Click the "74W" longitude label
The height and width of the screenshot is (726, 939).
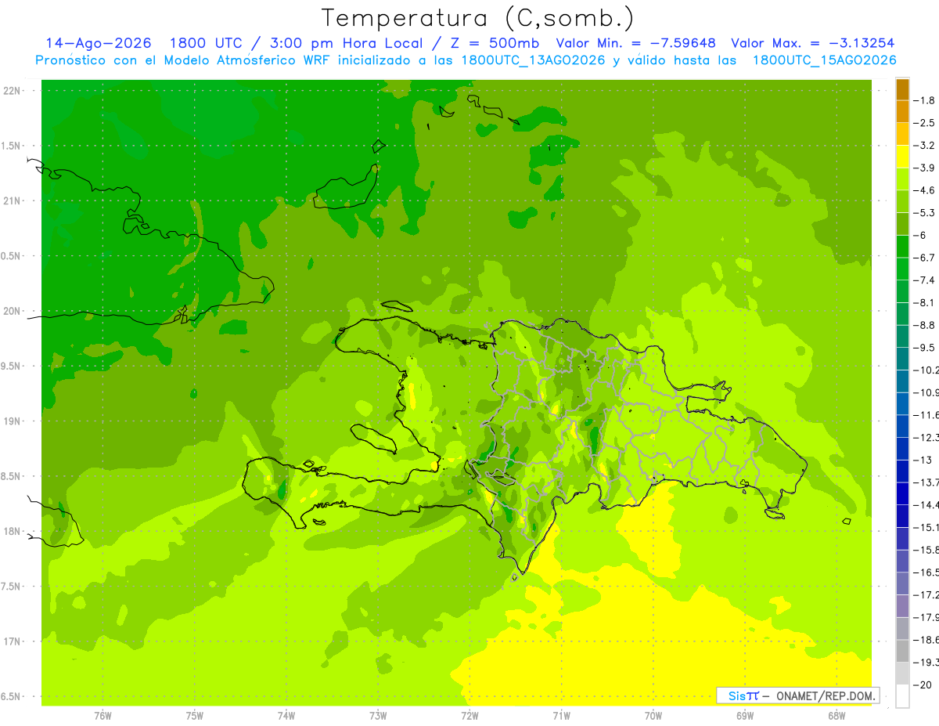point(286,716)
